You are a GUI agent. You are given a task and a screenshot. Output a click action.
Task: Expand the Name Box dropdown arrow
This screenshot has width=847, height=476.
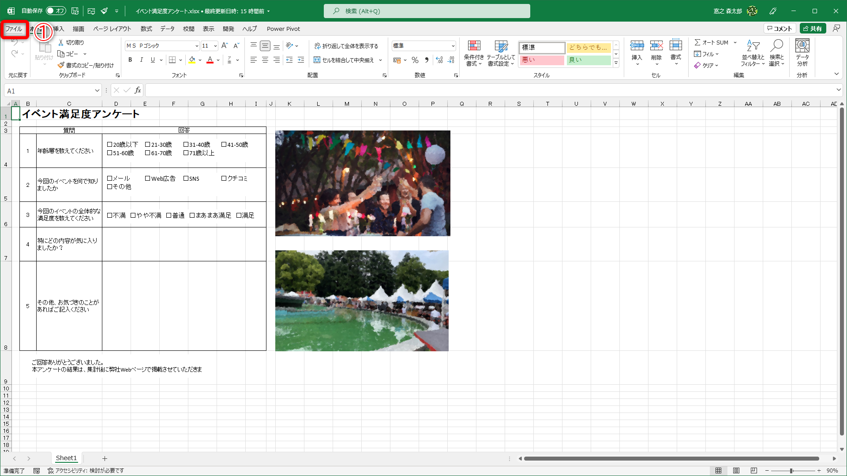[x=97, y=91]
